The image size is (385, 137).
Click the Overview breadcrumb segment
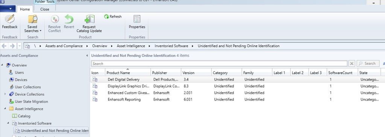point(100,46)
